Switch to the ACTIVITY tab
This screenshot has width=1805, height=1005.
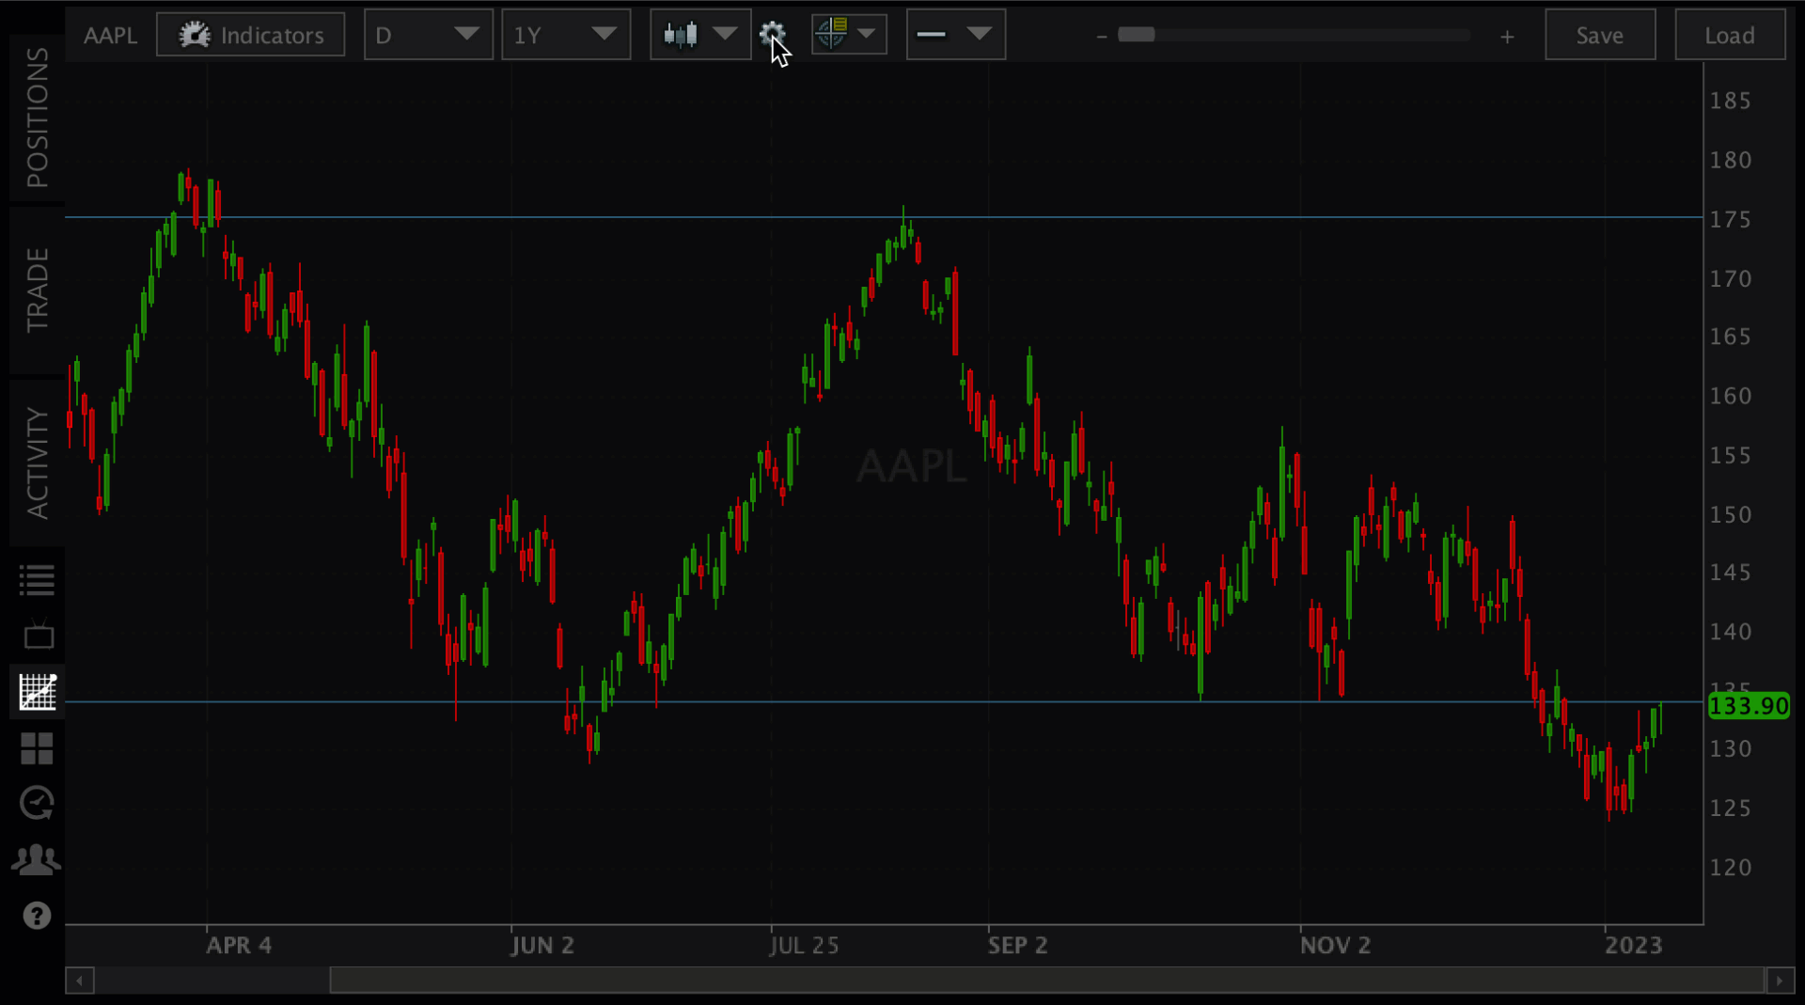pos(38,463)
